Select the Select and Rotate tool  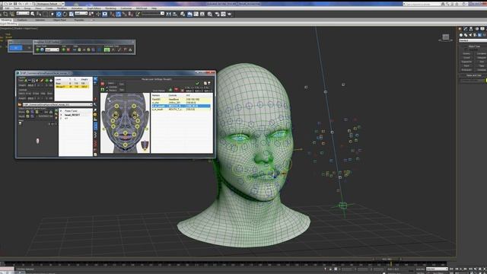[65, 14]
